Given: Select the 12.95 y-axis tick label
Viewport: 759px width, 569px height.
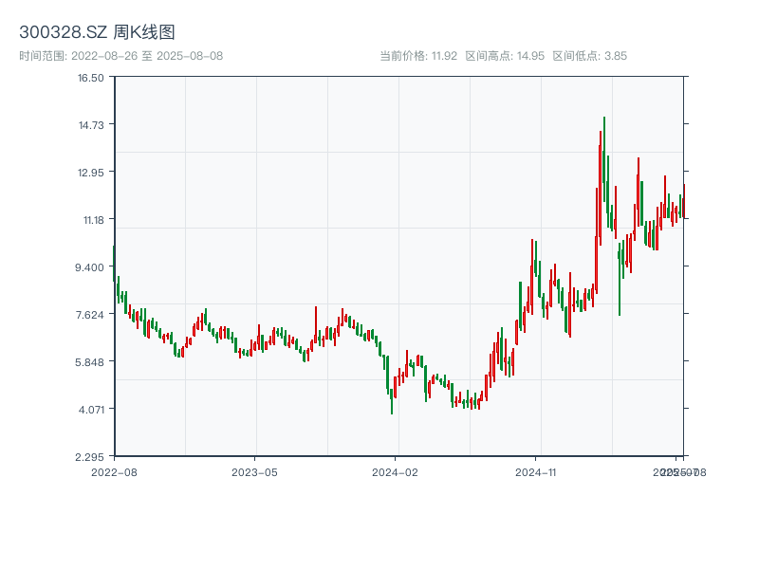Looking at the screenshot, I should [90, 173].
